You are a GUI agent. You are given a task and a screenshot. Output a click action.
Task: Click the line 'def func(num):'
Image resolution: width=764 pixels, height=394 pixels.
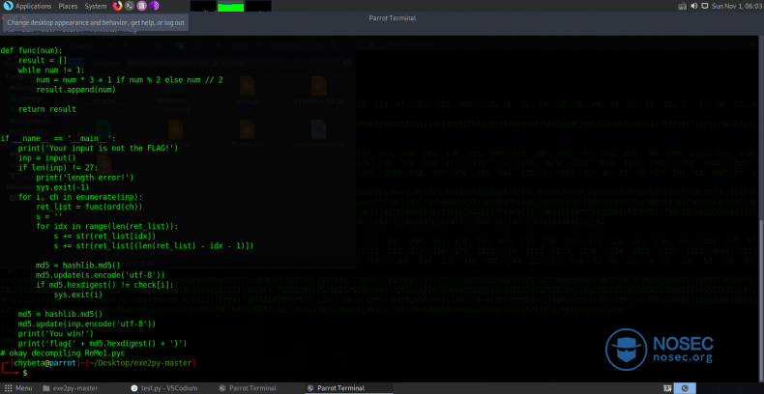click(31, 50)
